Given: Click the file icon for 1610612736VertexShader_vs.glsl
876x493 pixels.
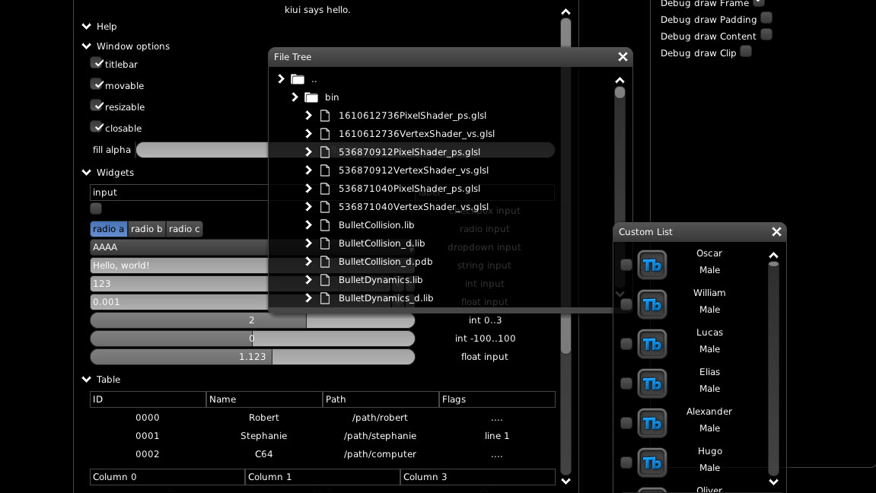Looking at the screenshot, I should [325, 133].
